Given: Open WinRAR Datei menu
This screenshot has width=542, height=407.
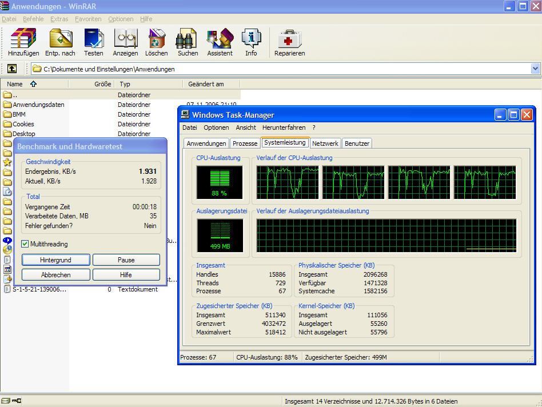Looking at the screenshot, I should click(9, 19).
